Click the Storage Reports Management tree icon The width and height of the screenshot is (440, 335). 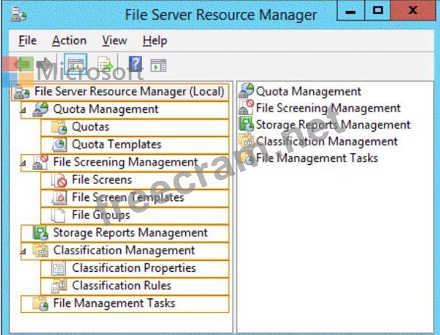[x=41, y=233]
